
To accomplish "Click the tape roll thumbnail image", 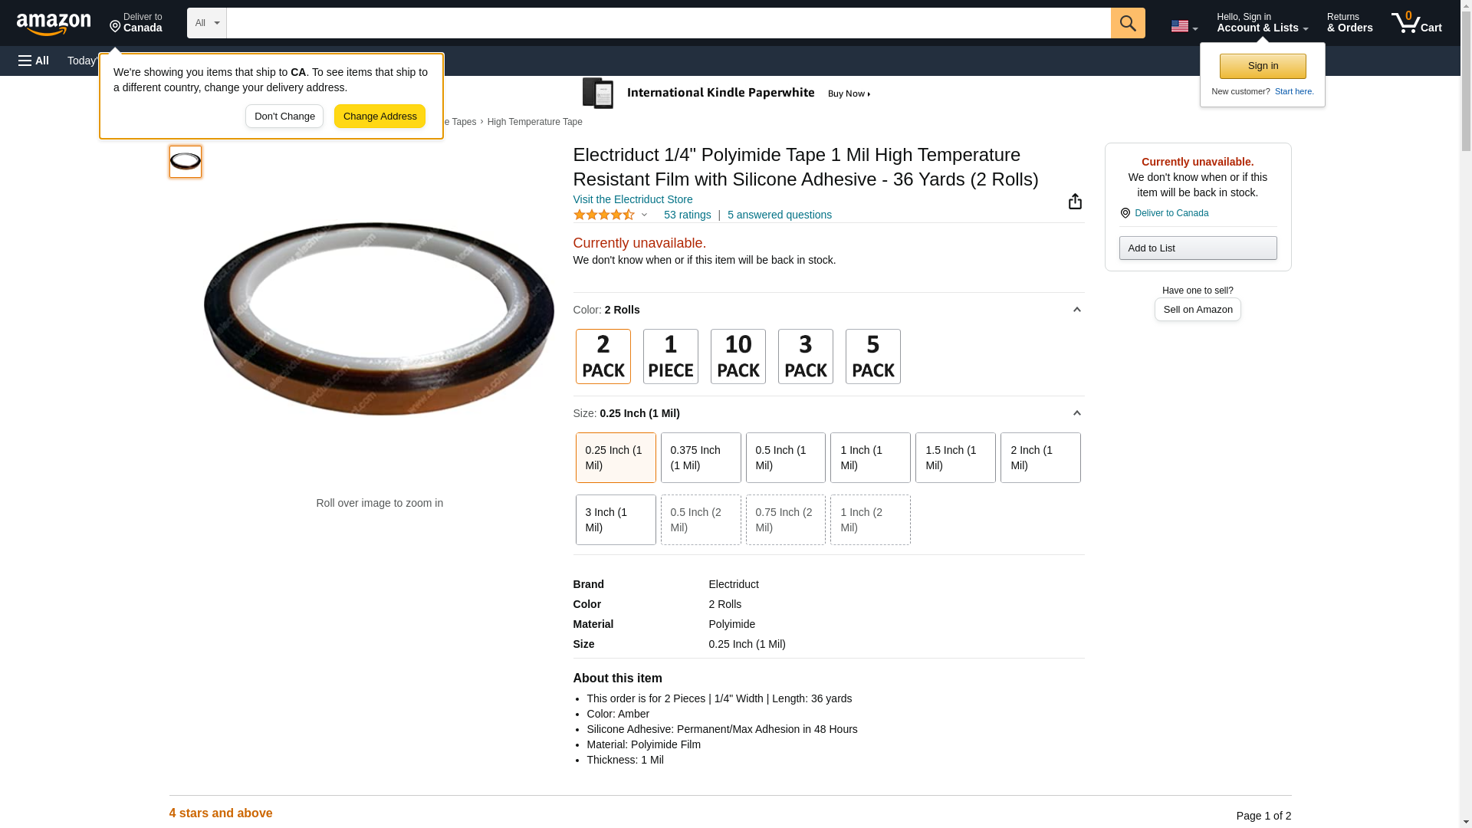I will (186, 162).
